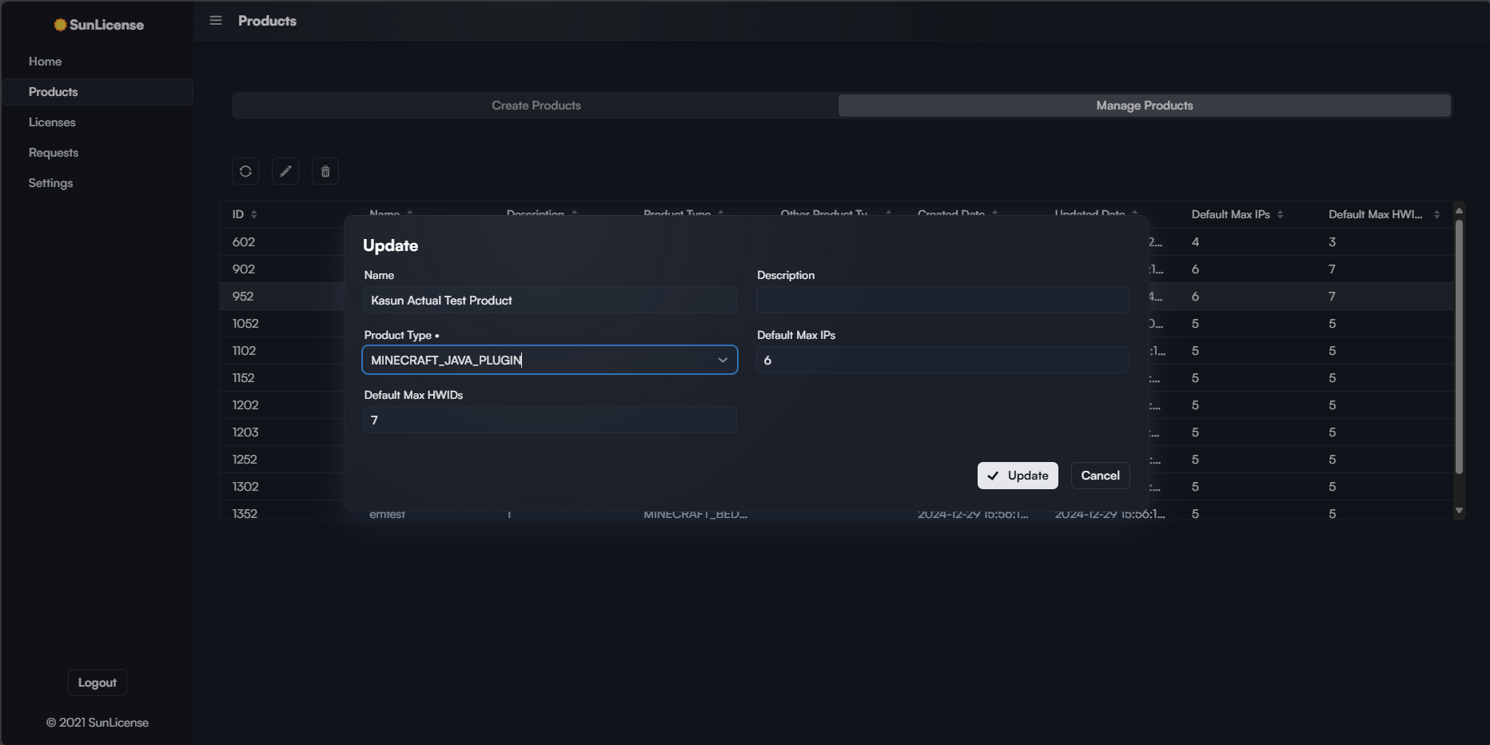Screen dimensions: 1490x745
Task: Open Products in the sidebar
Action: pyautogui.click(x=98, y=92)
